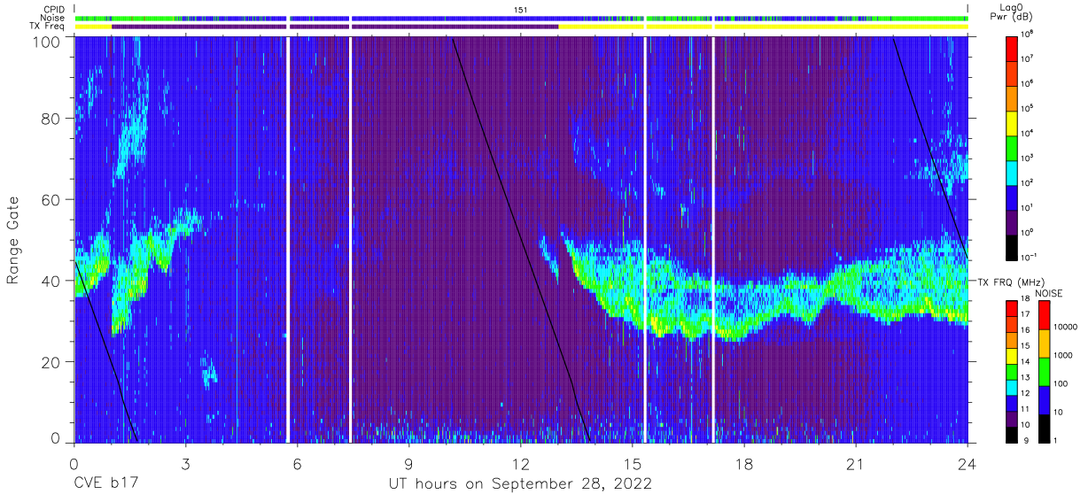Click the red segment of the Lag0 Pwr color bar
This screenshot has height=502, width=1088.
pyautogui.click(x=1012, y=47)
